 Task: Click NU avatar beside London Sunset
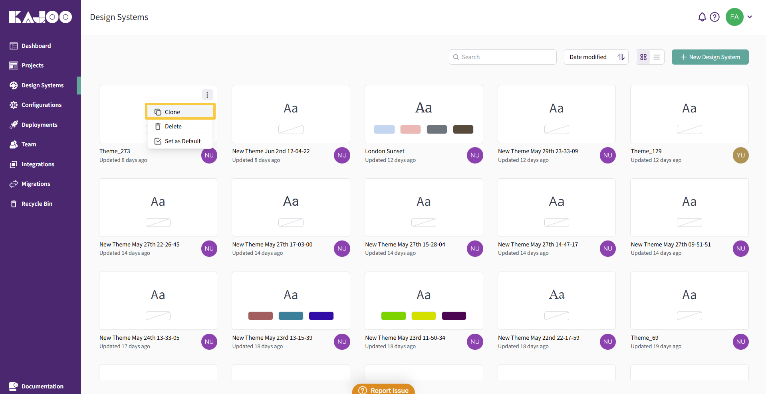[x=475, y=156]
